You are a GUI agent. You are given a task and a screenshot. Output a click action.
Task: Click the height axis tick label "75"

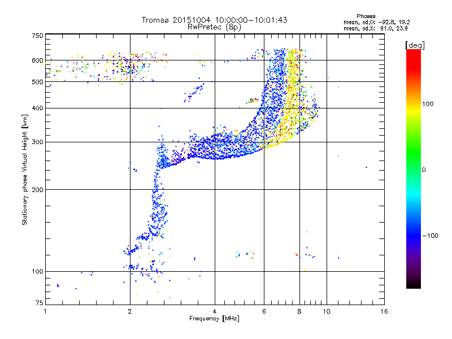40,303
